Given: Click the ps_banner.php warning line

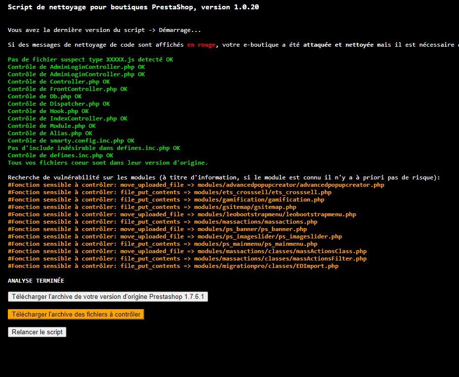Looking at the screenshot, I should coord(157,229).
